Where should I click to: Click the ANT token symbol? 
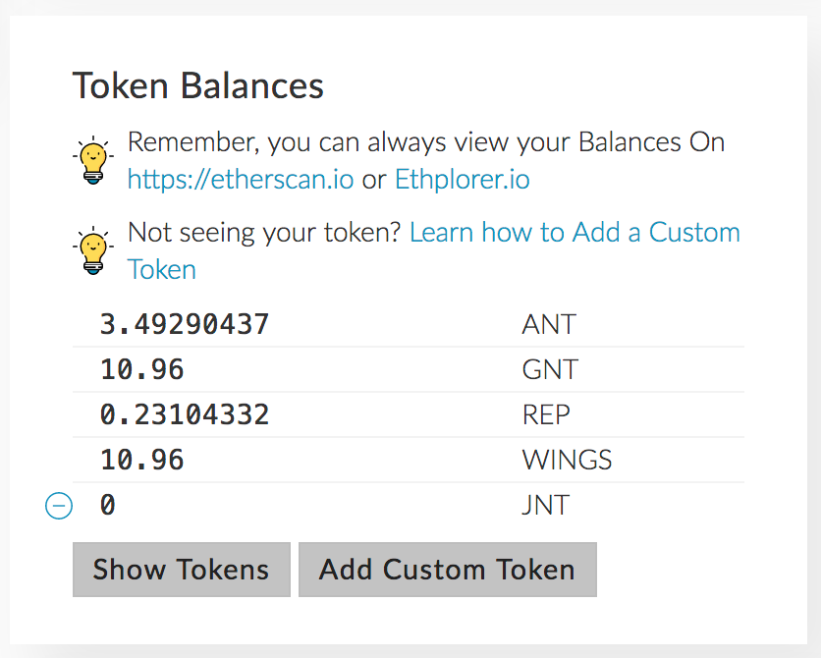(549, 324)
